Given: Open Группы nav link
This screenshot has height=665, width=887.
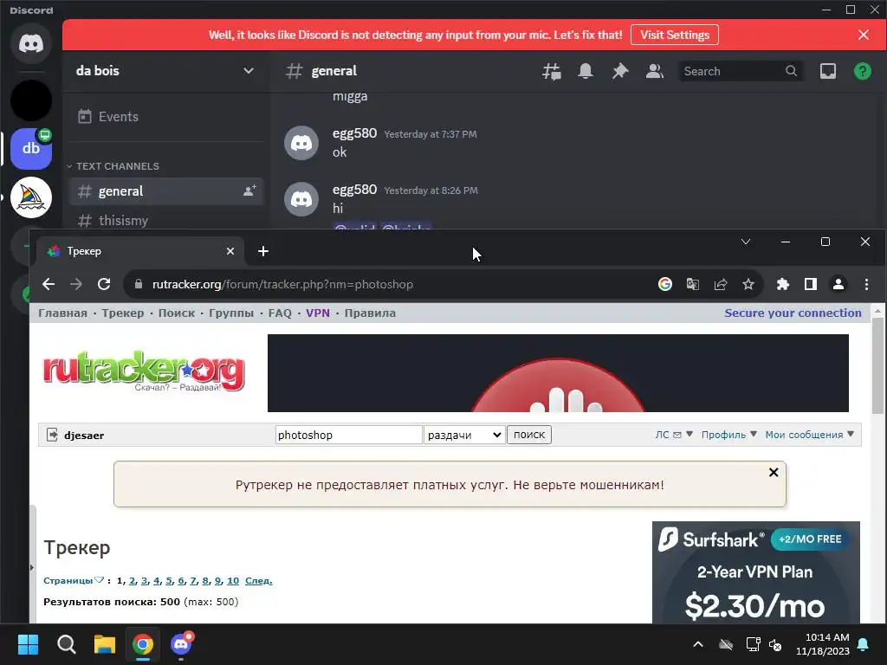Looking at the screenshot, I should [231, 313].
